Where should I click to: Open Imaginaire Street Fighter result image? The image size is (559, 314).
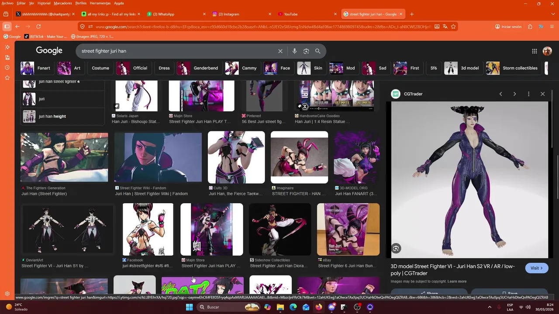(299, 157)
